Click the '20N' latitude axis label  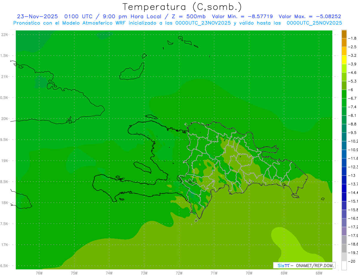tap(4, 119)
